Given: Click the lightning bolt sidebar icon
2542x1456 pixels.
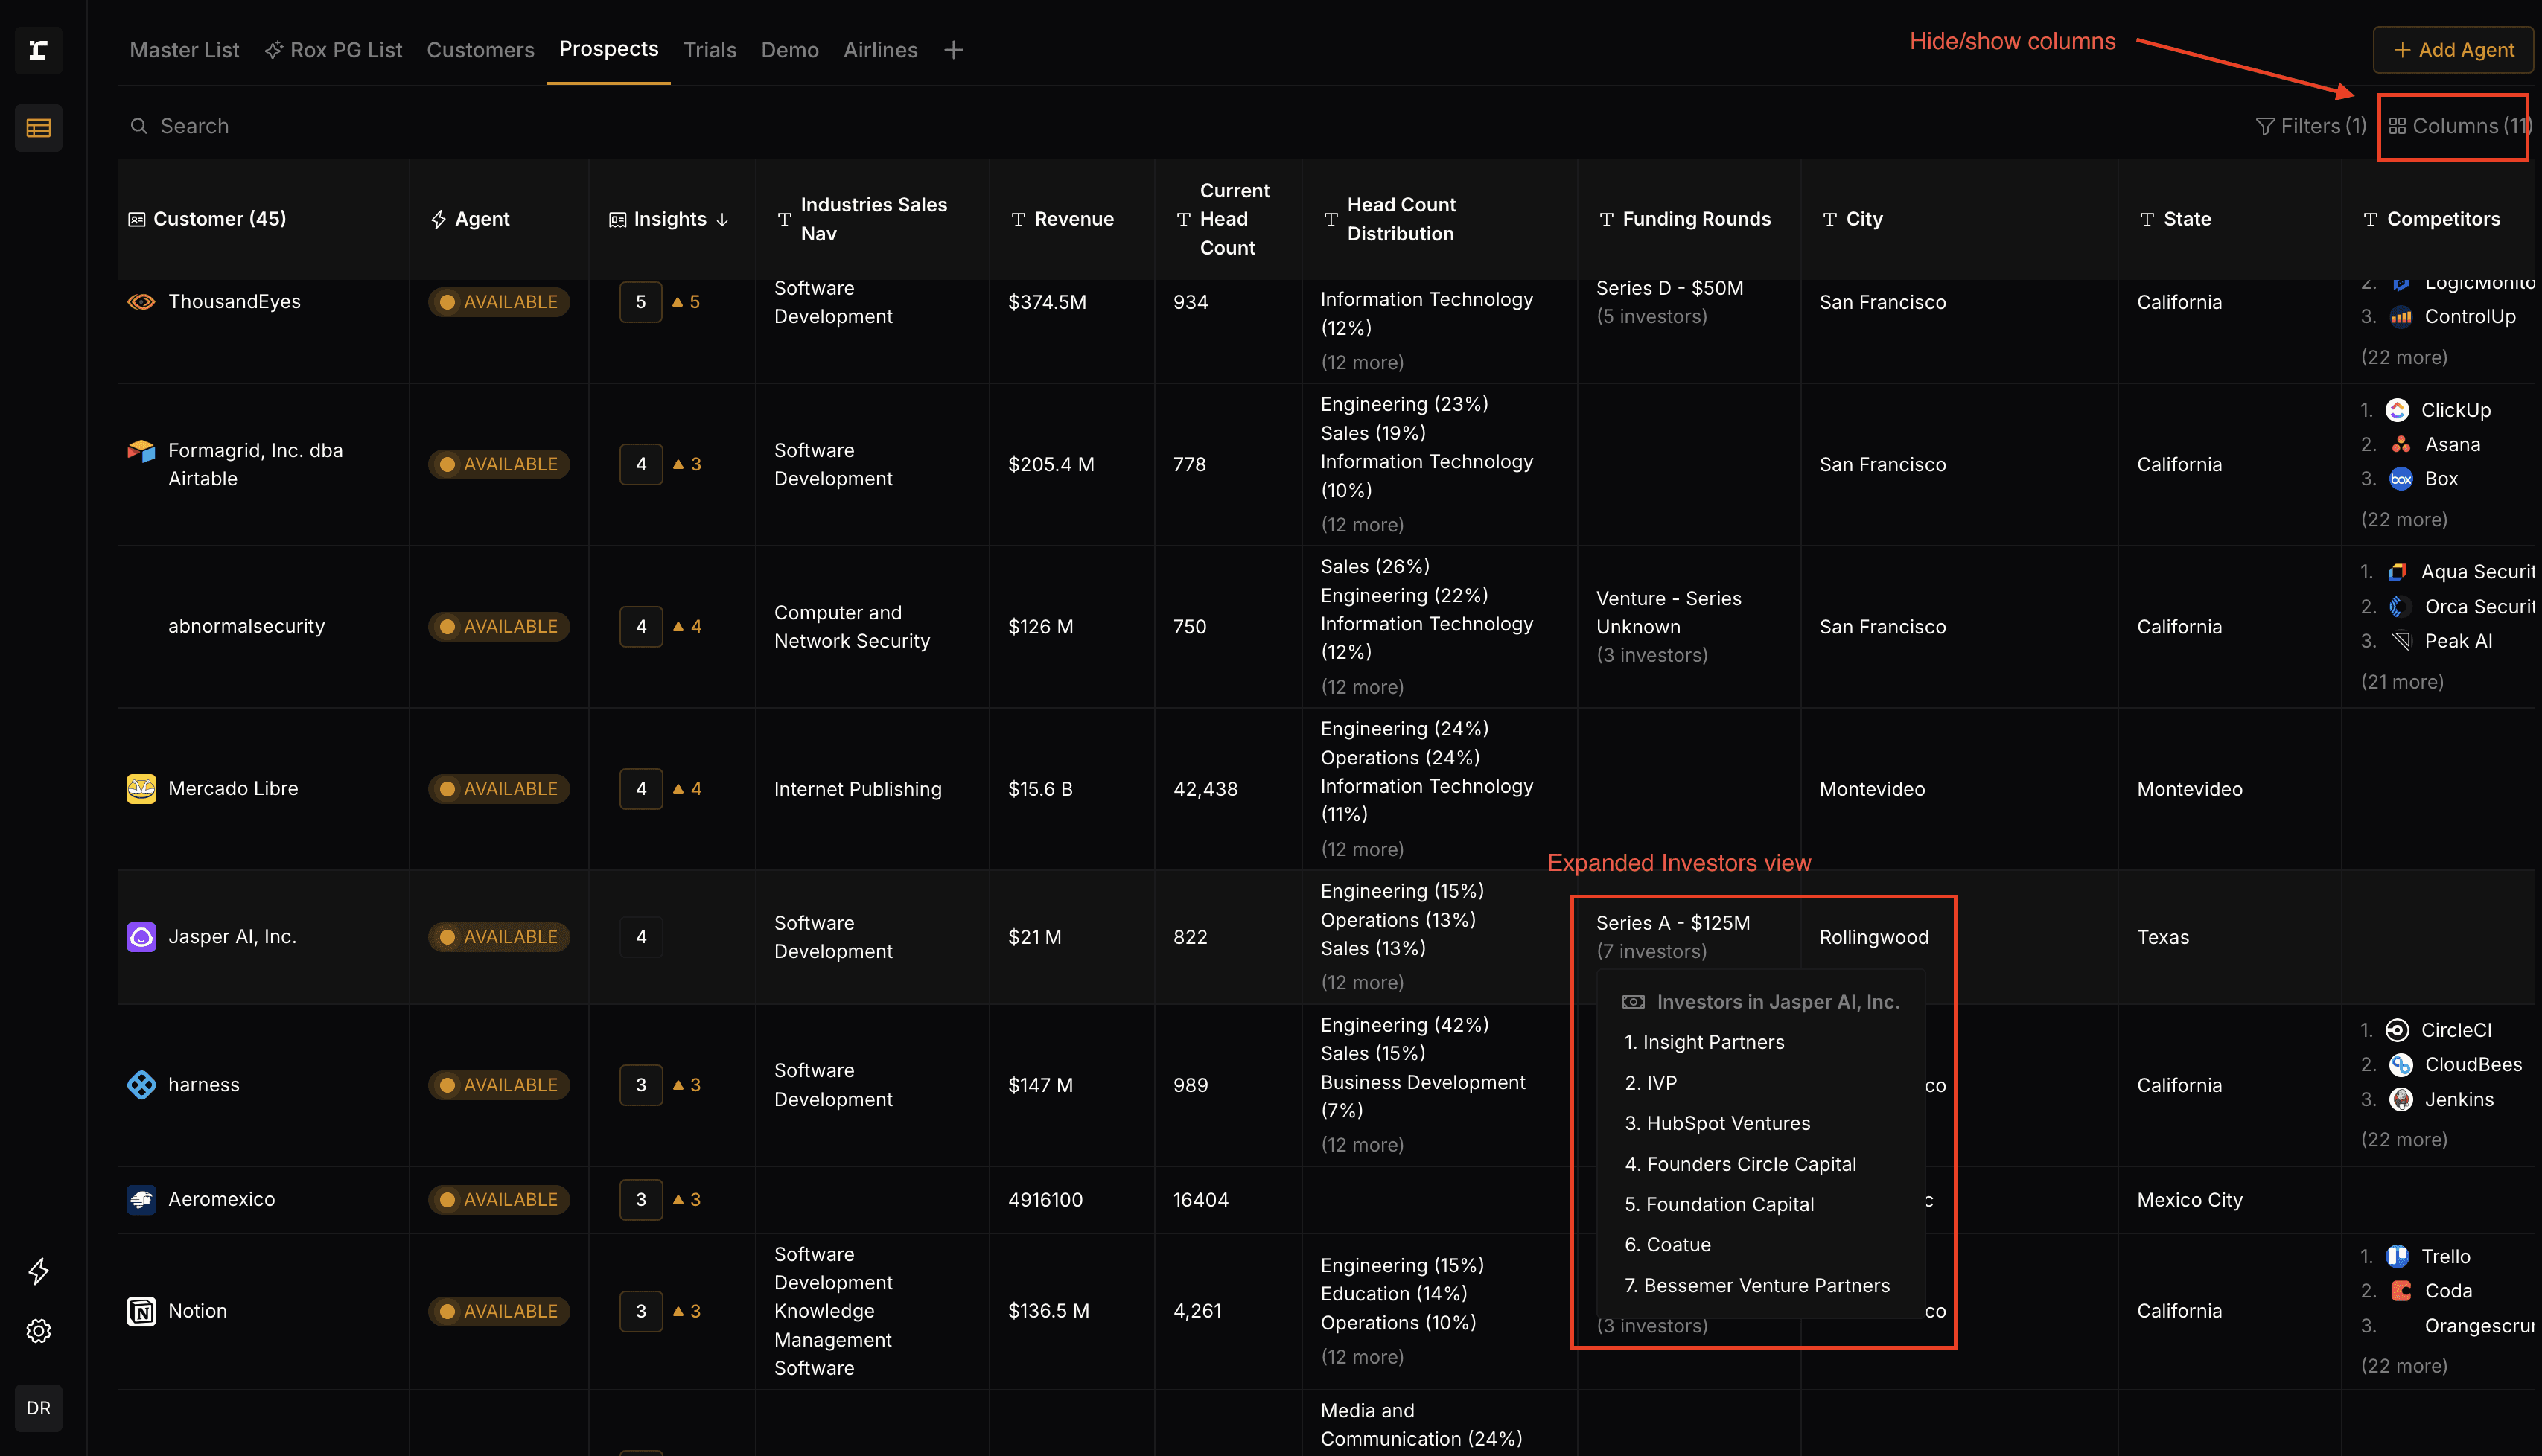Looking at the screenshot, I should point(38,1271).
